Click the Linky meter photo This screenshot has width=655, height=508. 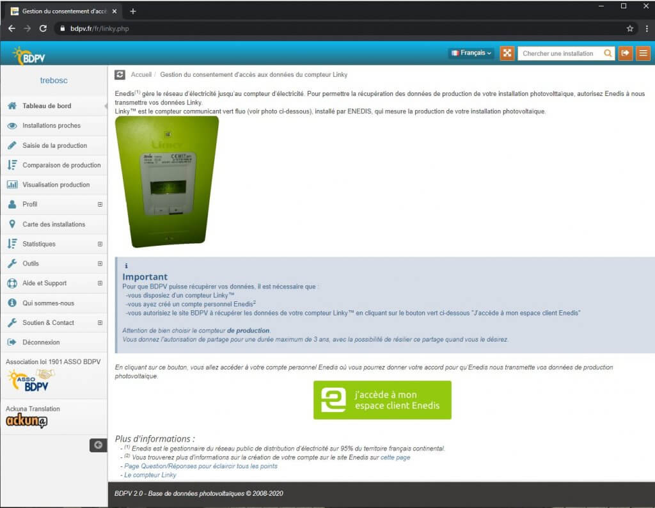pos(167,181)
